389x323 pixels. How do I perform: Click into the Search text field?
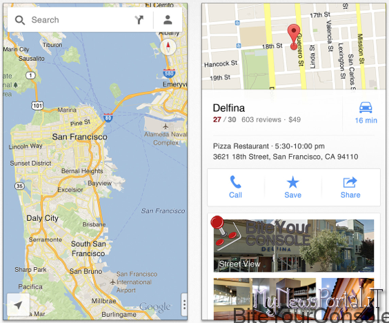[82, 20]
